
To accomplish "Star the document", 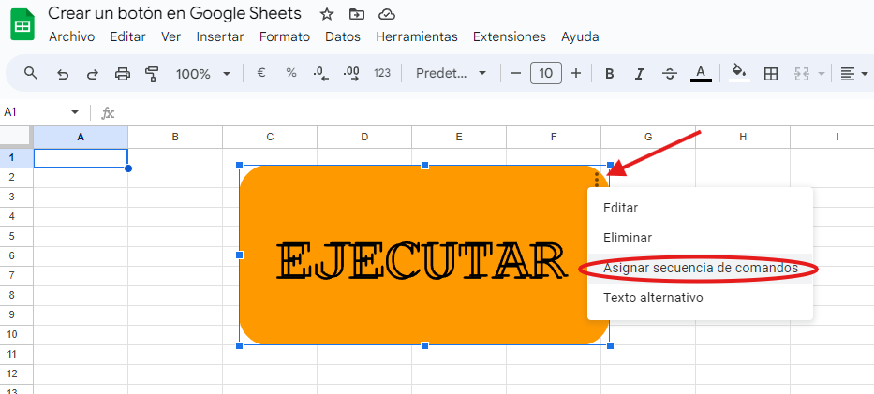I will coord(327,14).
